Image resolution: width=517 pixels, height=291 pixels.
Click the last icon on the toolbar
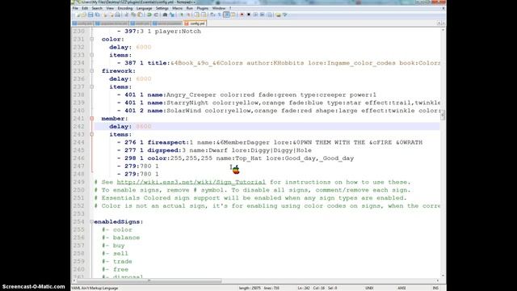[x=285, y=15]
